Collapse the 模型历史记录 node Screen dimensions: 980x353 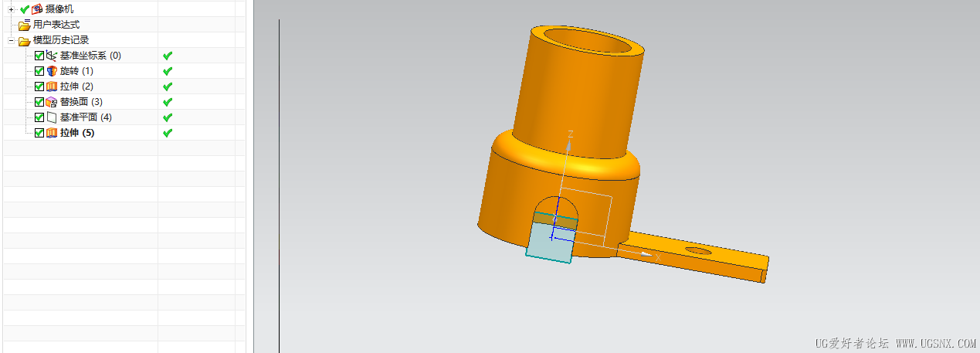click(11, 40)
